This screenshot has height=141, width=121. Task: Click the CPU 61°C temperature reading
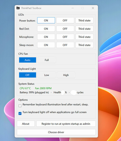point(25,88)
